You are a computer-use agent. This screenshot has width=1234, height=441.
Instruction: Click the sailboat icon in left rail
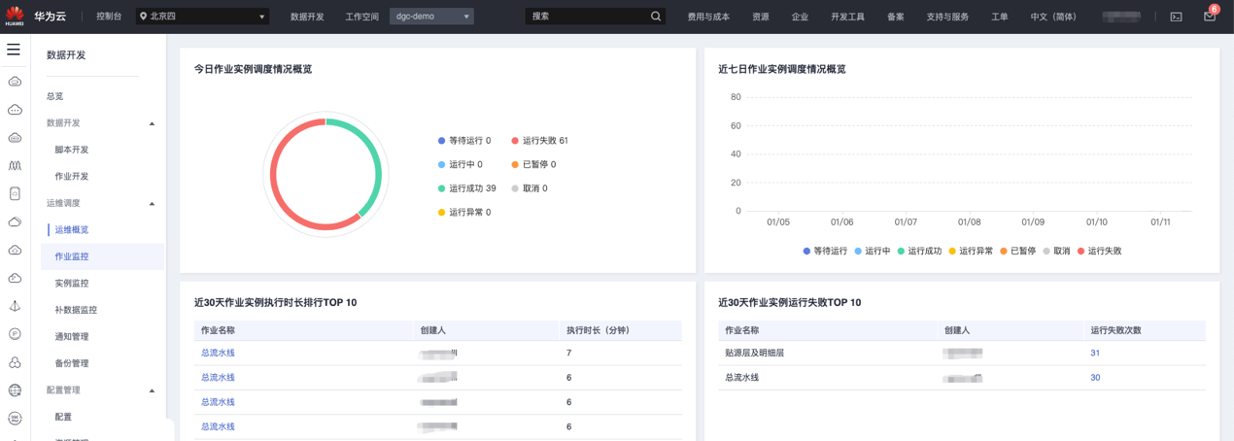click(x=15, y=306)
